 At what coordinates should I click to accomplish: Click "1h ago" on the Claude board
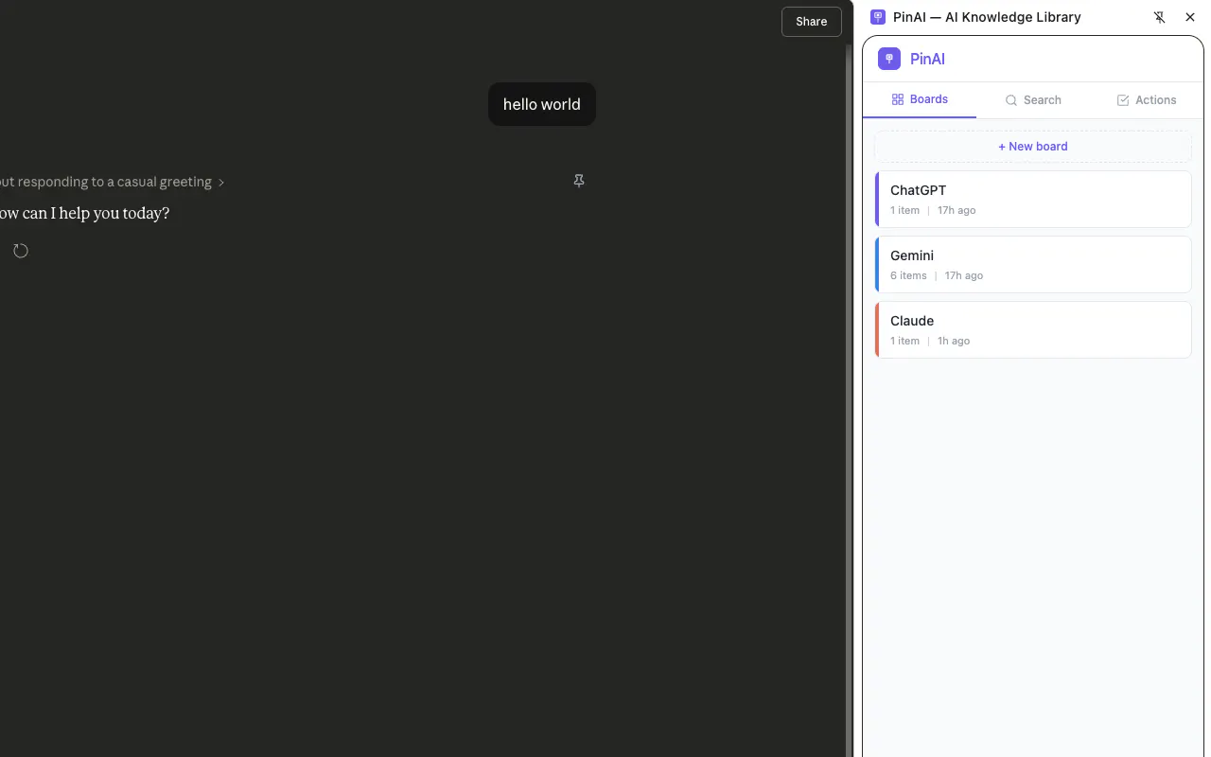[x=954, y=341]
